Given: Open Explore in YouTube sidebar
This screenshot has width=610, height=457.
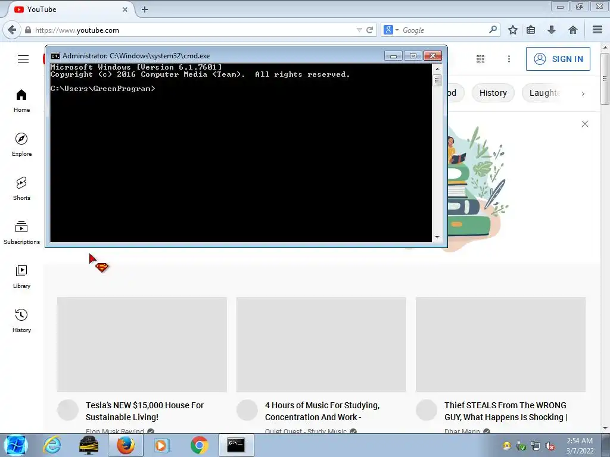Looking at the screenshot, I should [x=22, y=145].
